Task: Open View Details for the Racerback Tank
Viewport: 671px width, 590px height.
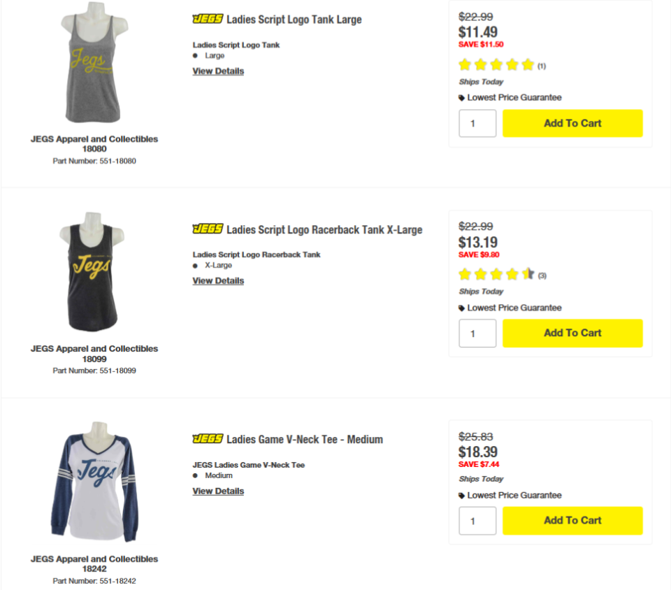Action: (217, 280)
